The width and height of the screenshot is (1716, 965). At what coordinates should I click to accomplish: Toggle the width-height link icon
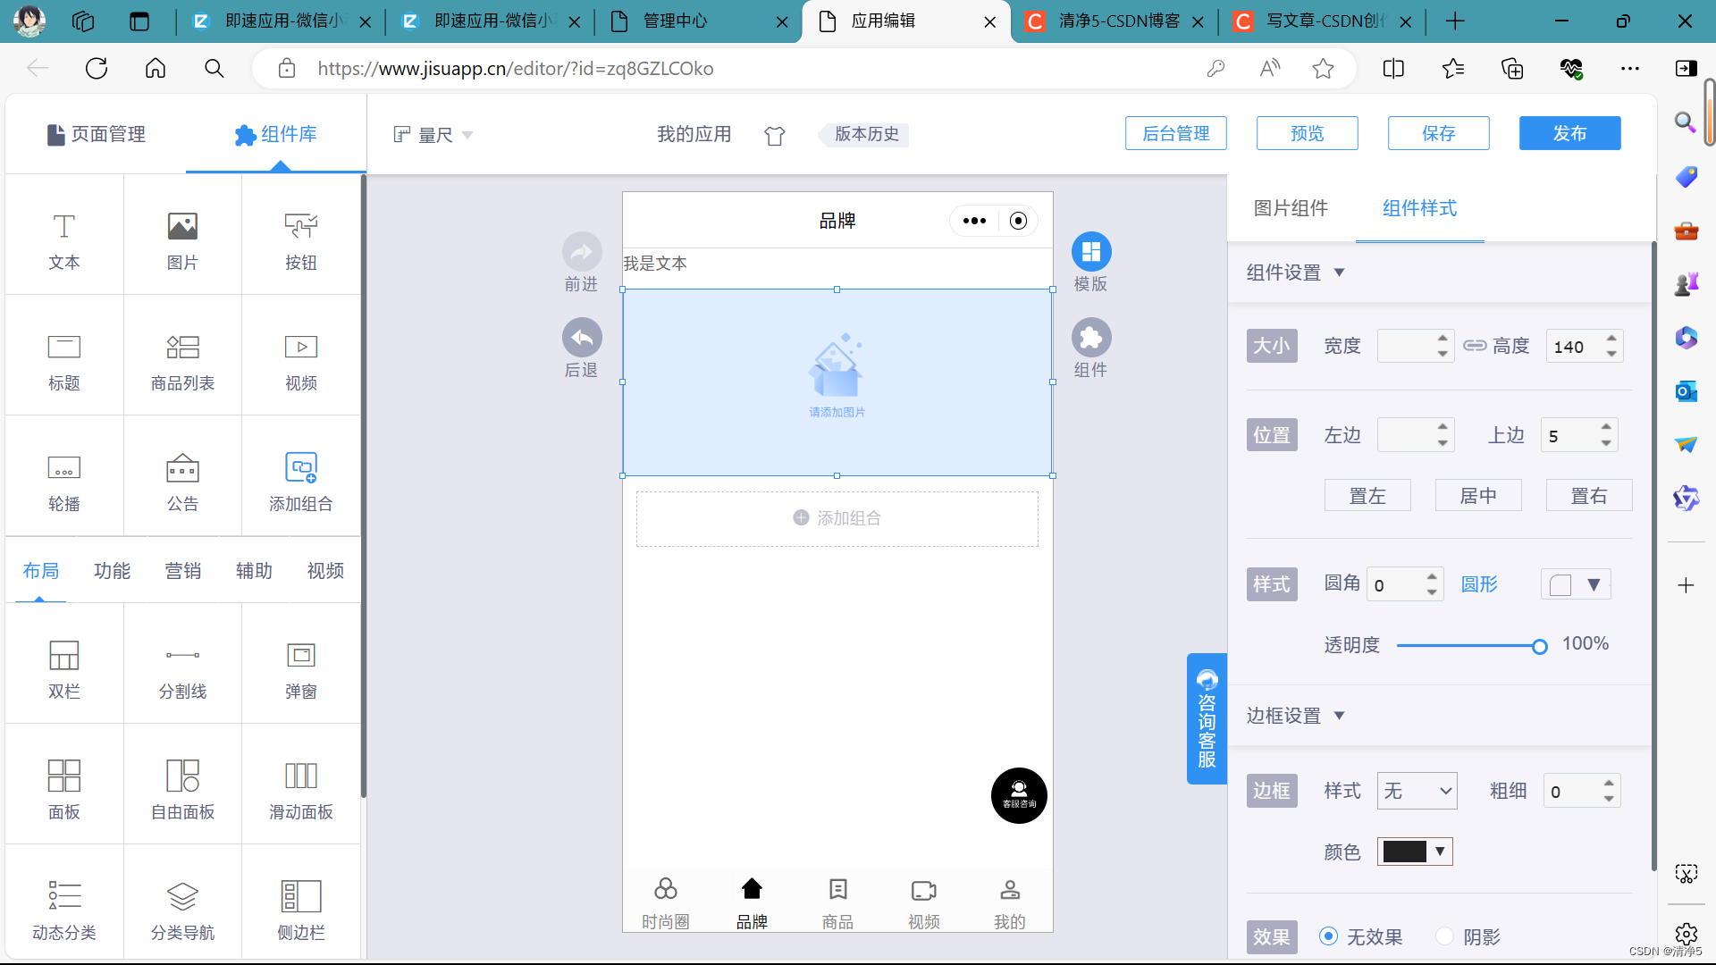1474,346
